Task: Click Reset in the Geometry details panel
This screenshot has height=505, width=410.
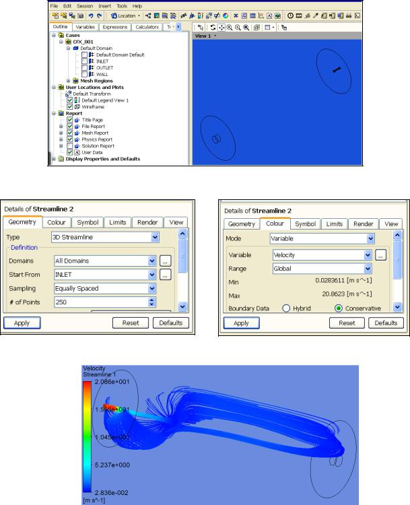Action: tap(131, 323)
